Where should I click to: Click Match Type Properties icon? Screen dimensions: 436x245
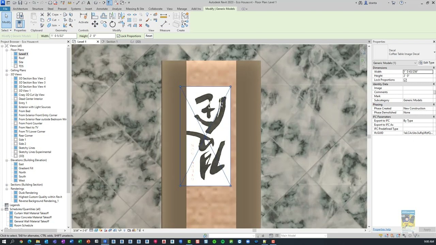point(42,26)
